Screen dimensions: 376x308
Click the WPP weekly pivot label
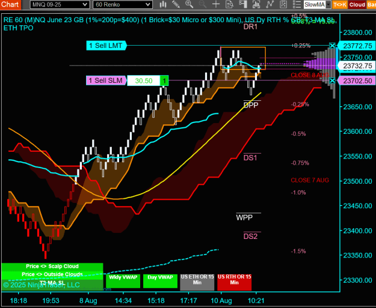(244, 217)
